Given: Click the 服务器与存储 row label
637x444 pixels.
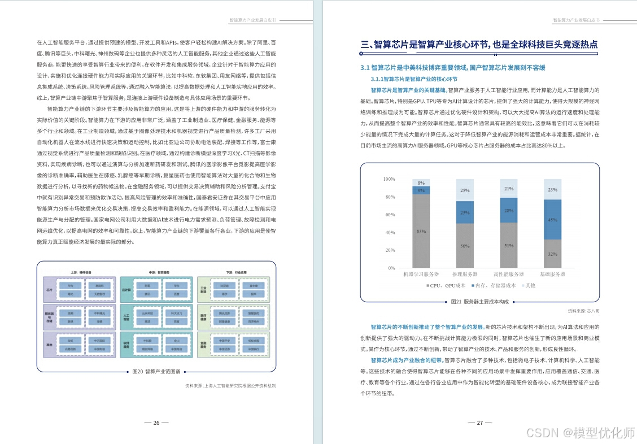Looking at the screenshot, I should pyautogui.click(x=49, y=317).
